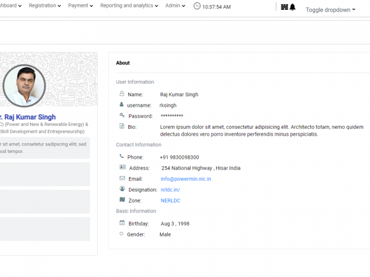Open the Toggle dropdown menu

(x=330, y=10)
